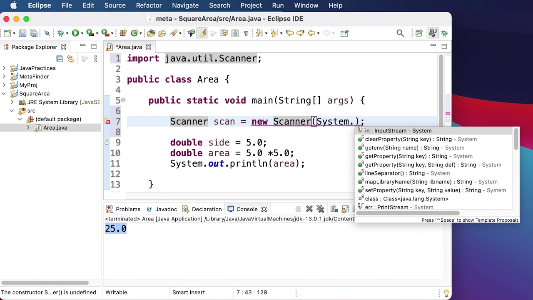Expand the Area.java tree node
Screen dimensions: 533x300
coord(28,127)
